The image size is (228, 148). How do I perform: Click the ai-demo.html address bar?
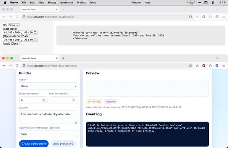click(107, 66)
